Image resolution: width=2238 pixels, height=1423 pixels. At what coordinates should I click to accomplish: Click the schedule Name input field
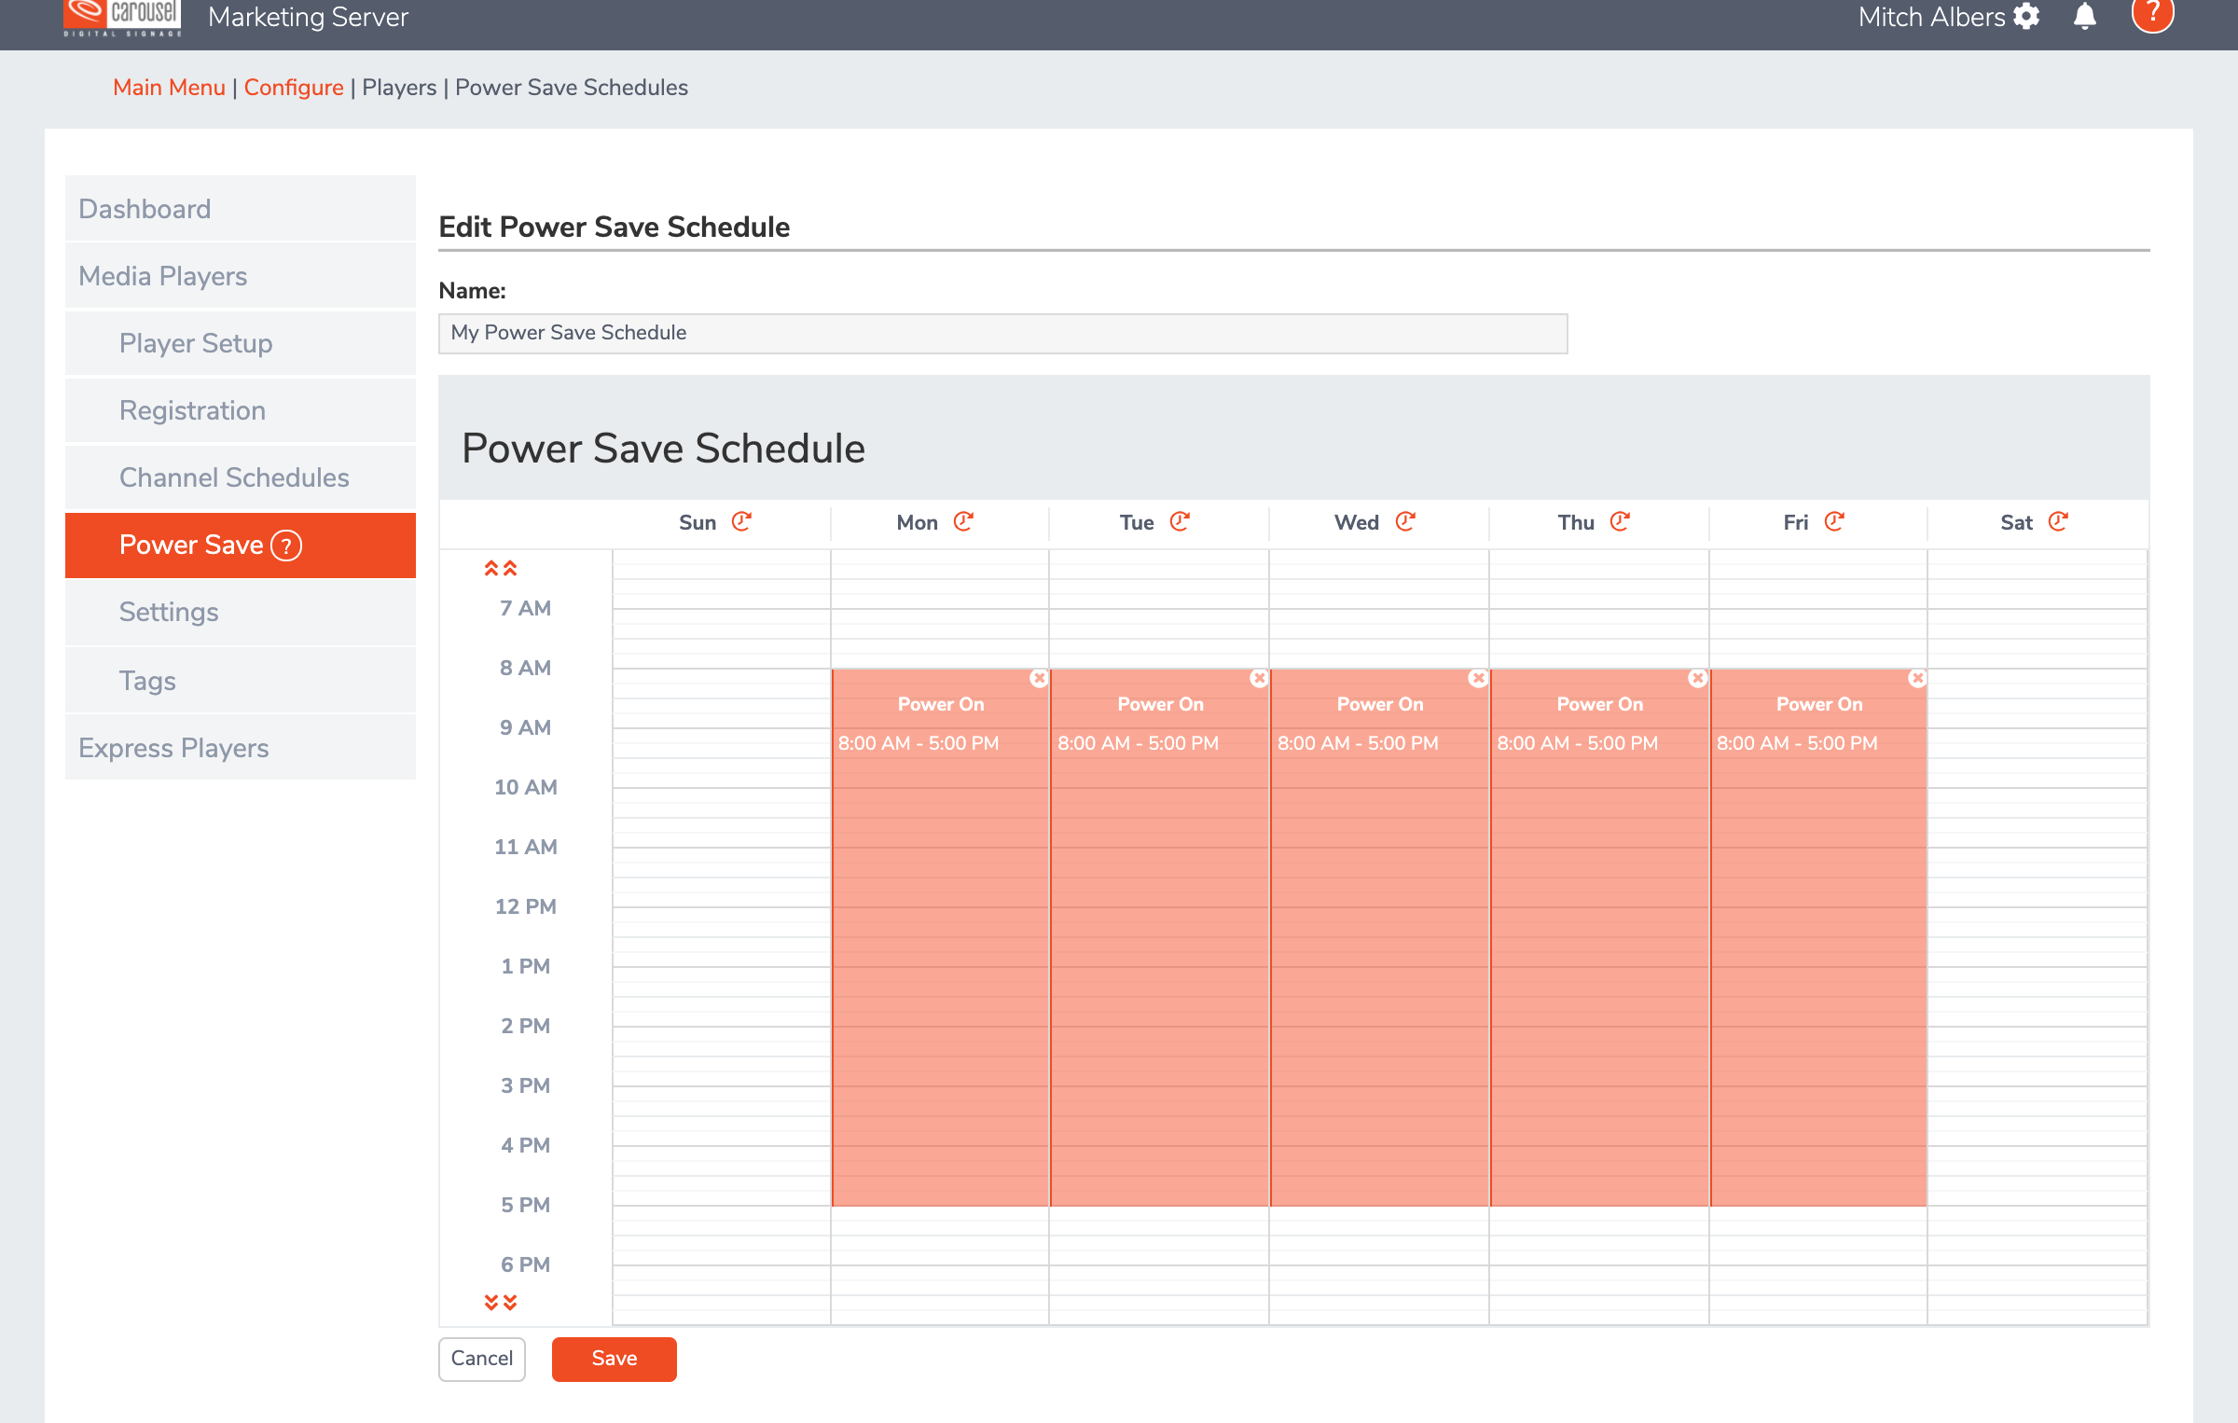[1002, 333]
